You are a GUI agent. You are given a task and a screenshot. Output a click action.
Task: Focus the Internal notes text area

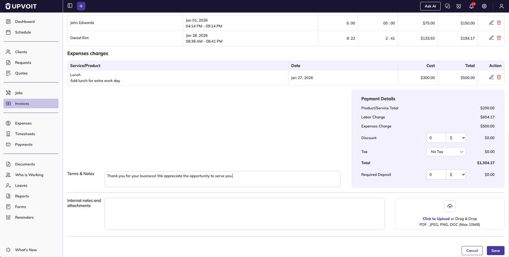244,214
